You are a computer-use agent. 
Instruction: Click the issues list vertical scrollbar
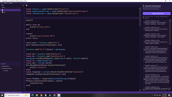click(170, 32)
